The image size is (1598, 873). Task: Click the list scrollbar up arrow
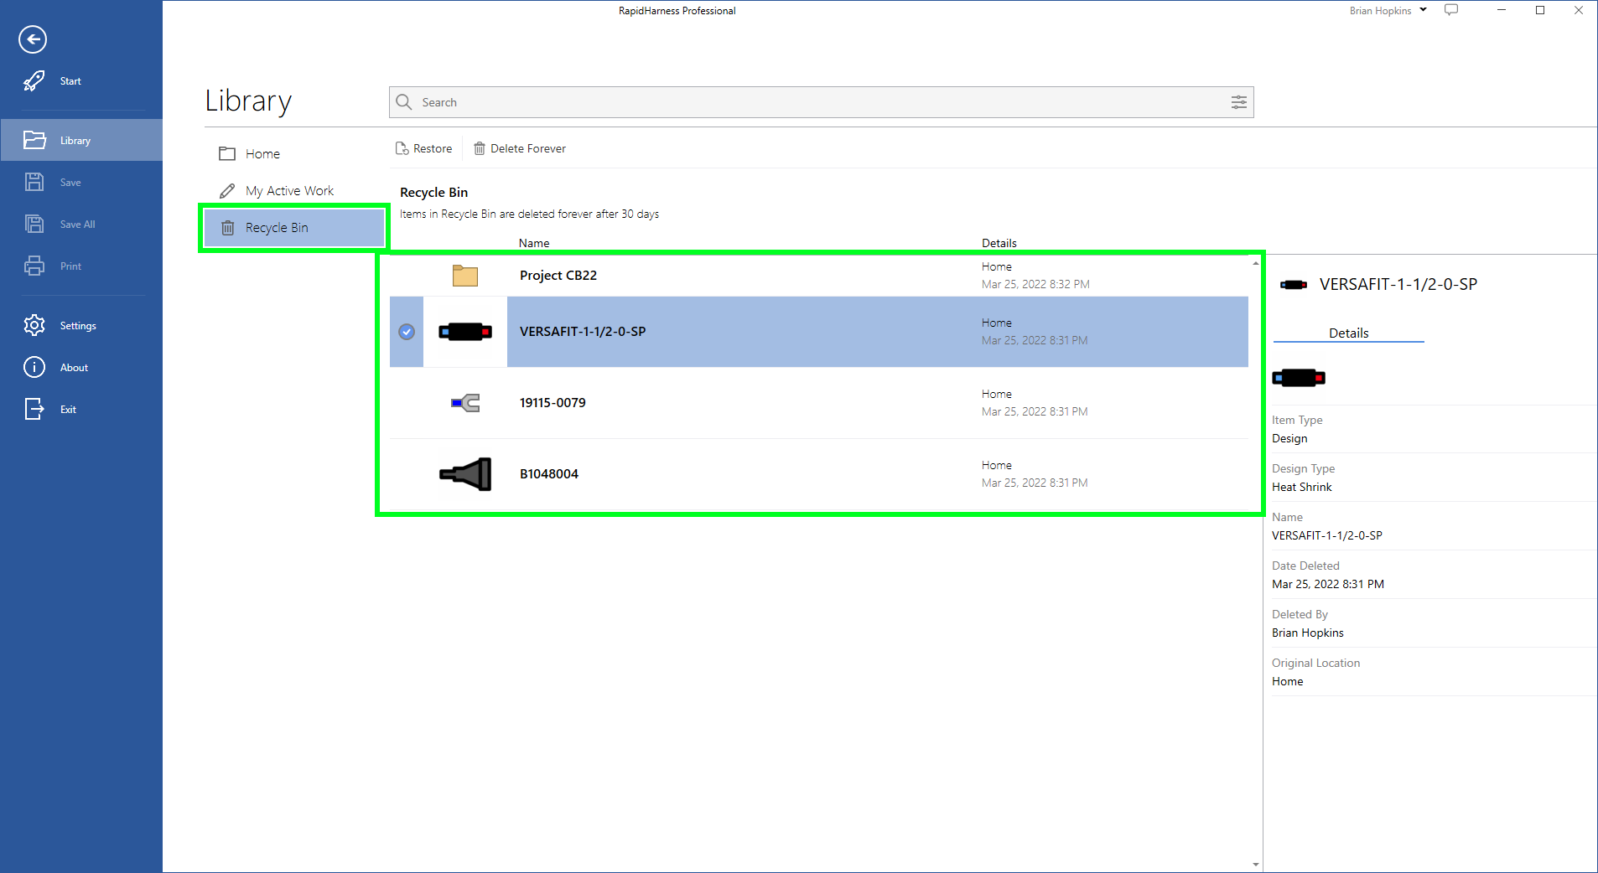point(1256,263)
